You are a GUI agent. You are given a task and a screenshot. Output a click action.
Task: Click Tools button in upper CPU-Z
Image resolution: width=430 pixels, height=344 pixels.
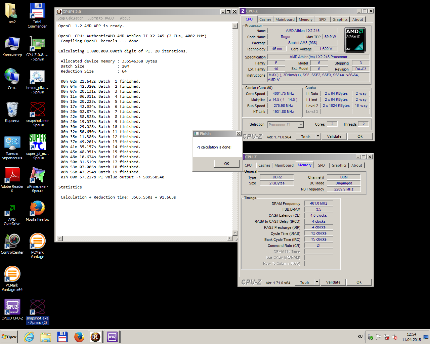pos(306,136)
